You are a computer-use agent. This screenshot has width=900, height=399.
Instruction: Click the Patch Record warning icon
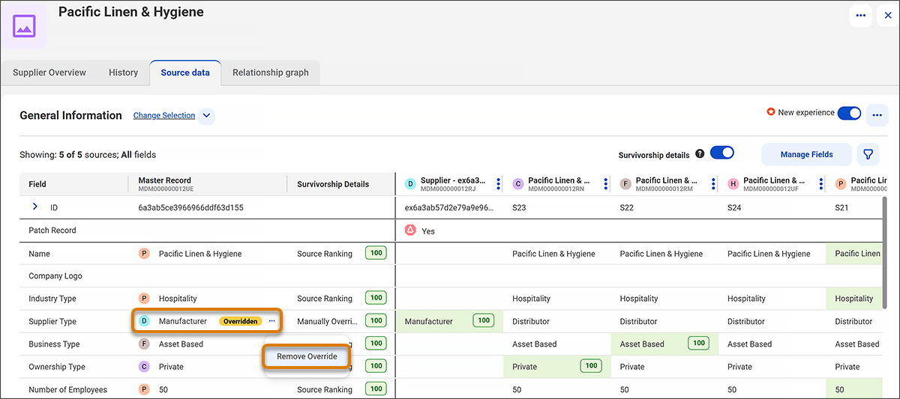(410, 231)
